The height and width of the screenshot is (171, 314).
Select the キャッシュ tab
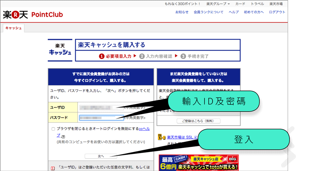pyautogui.click(x=13, y=28)
